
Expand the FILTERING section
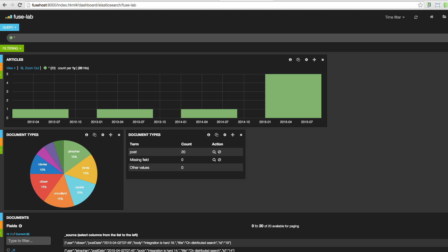pyautogui.click(x=12, y=48)
